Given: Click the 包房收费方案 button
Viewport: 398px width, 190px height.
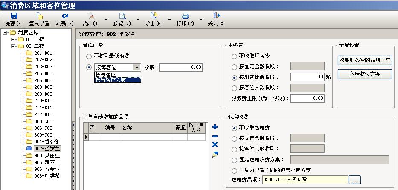Looking at the screenshot, I should pyautogui.click(x=365, y=74).
